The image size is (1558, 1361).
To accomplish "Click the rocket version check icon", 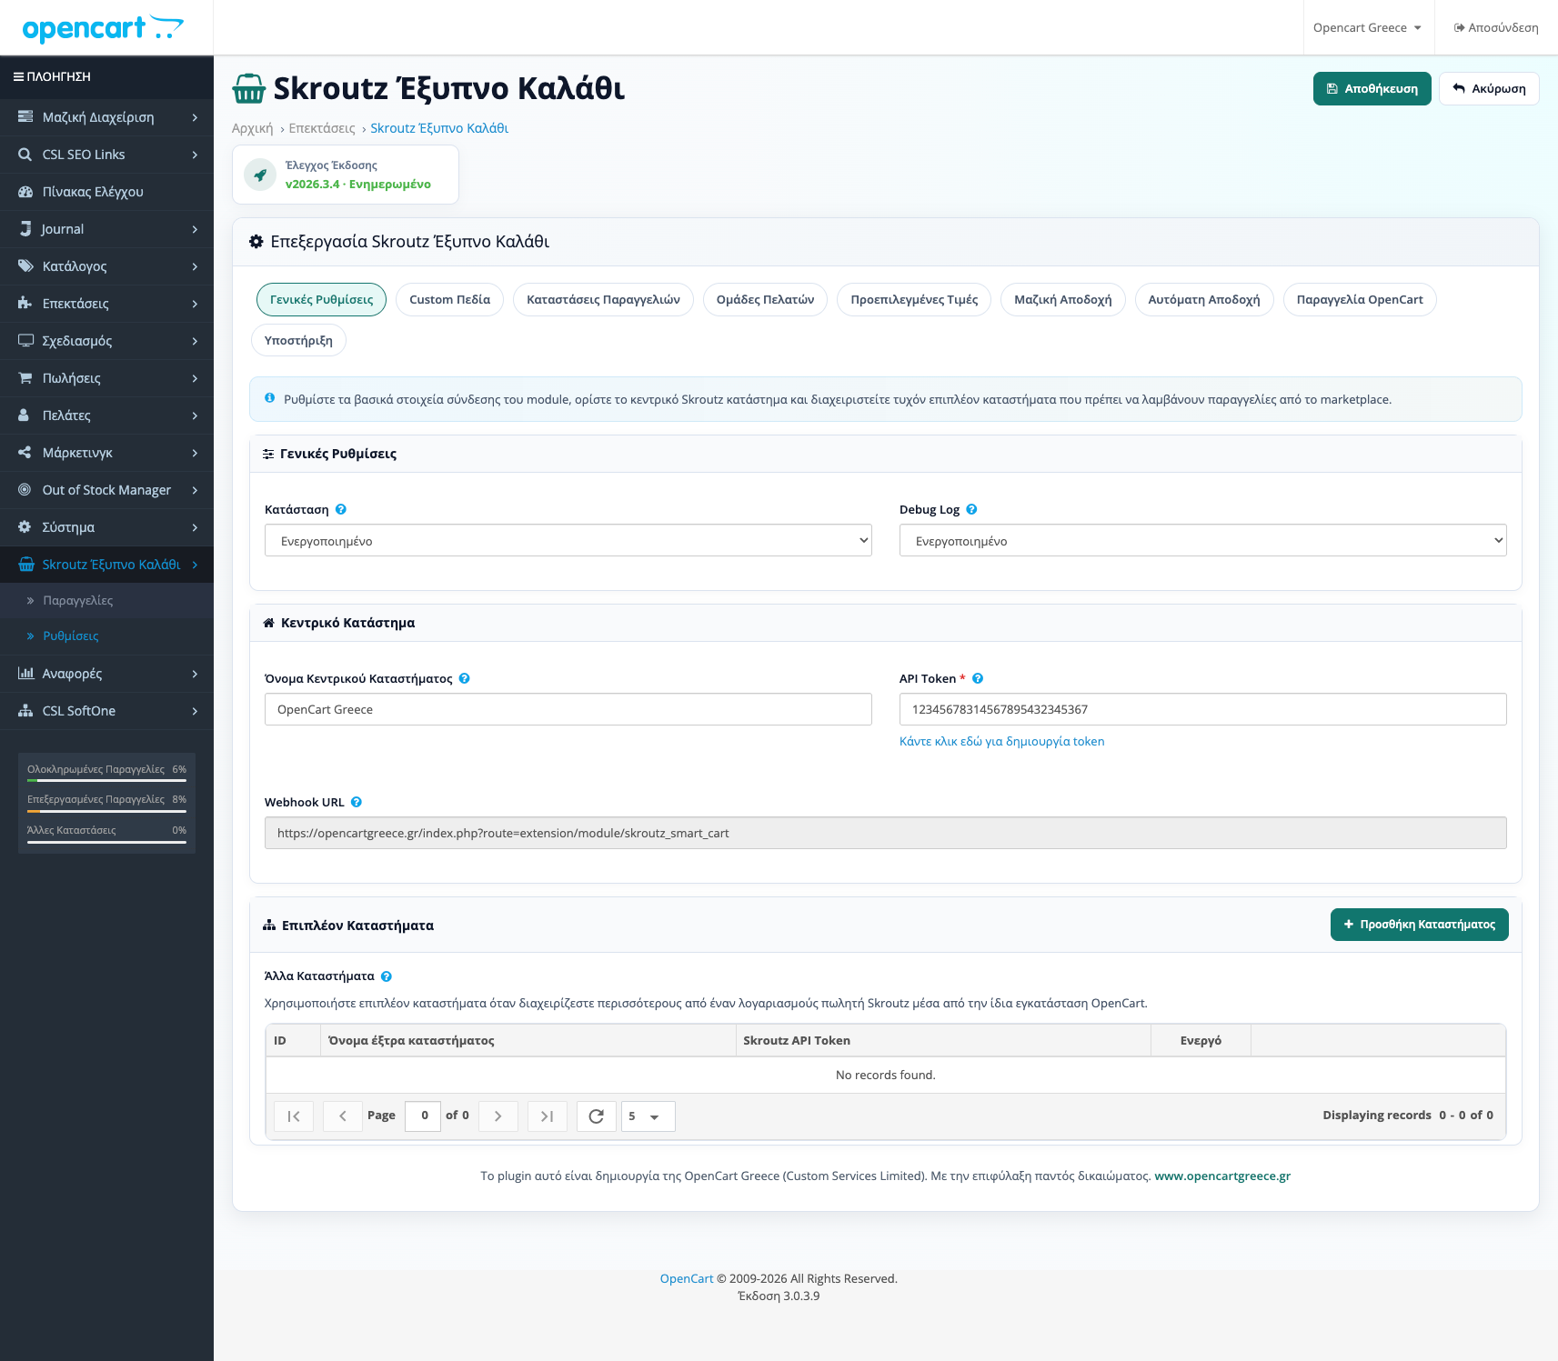I will coord(260,175).
